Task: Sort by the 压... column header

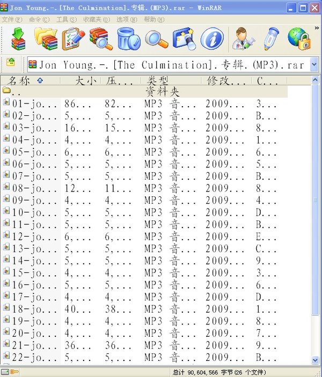Action: click(x=121, y=80)
